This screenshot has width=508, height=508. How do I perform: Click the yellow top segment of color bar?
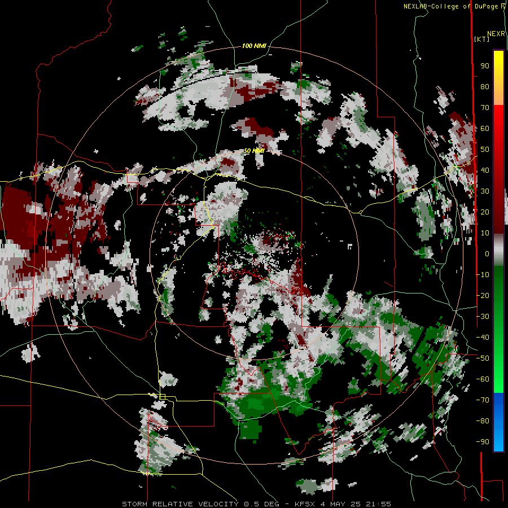coord(498,78)
